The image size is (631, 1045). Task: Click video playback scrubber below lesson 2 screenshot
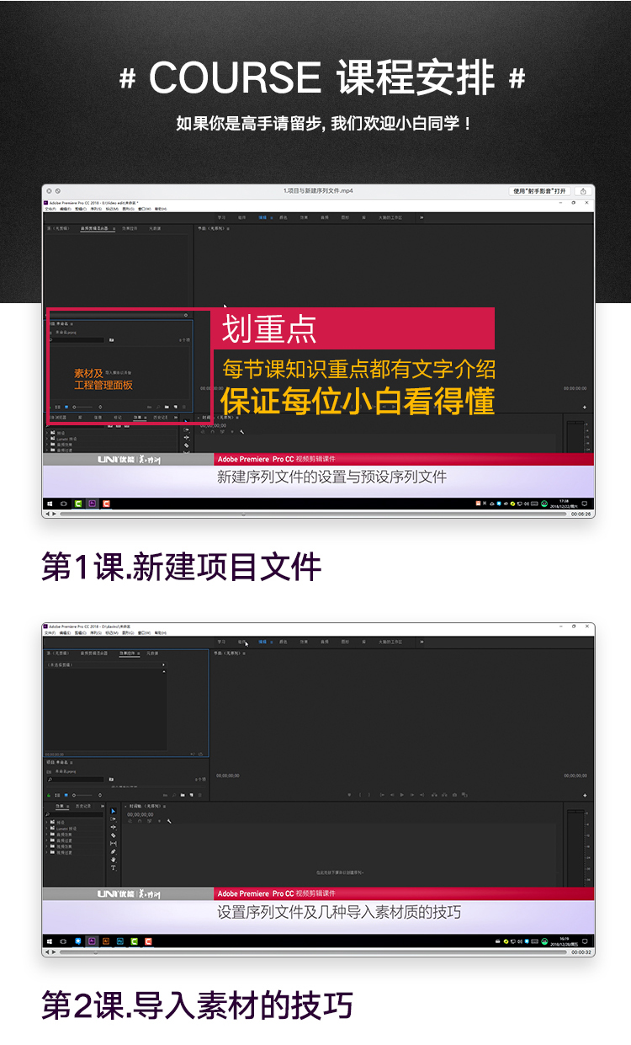pyautogui.click(x=311, y=952)
